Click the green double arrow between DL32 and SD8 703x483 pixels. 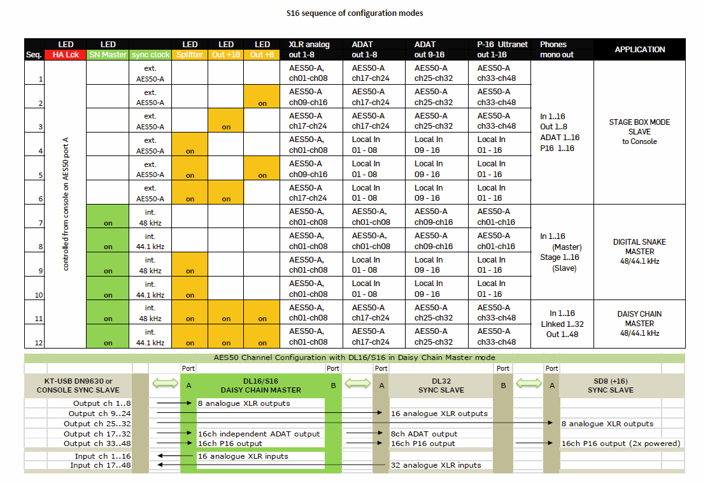[x=529, y=384]
